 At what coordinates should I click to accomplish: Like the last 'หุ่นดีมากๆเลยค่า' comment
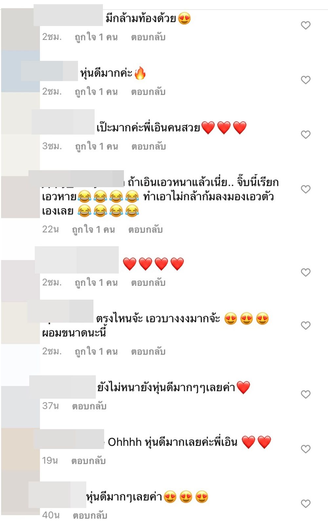click(306, 503)
